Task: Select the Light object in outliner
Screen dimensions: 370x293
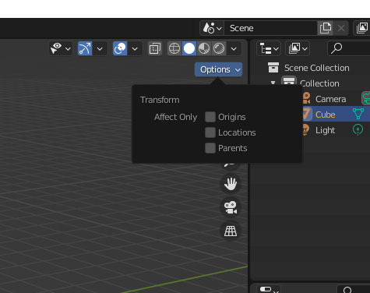Action: (x=325, y=130)
